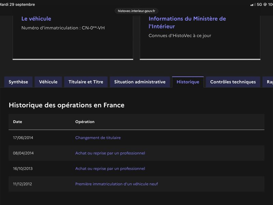Screen dimensions: 273x205
Task: Select the Titulaire et Titre tab
Action: tap(86, 82)
